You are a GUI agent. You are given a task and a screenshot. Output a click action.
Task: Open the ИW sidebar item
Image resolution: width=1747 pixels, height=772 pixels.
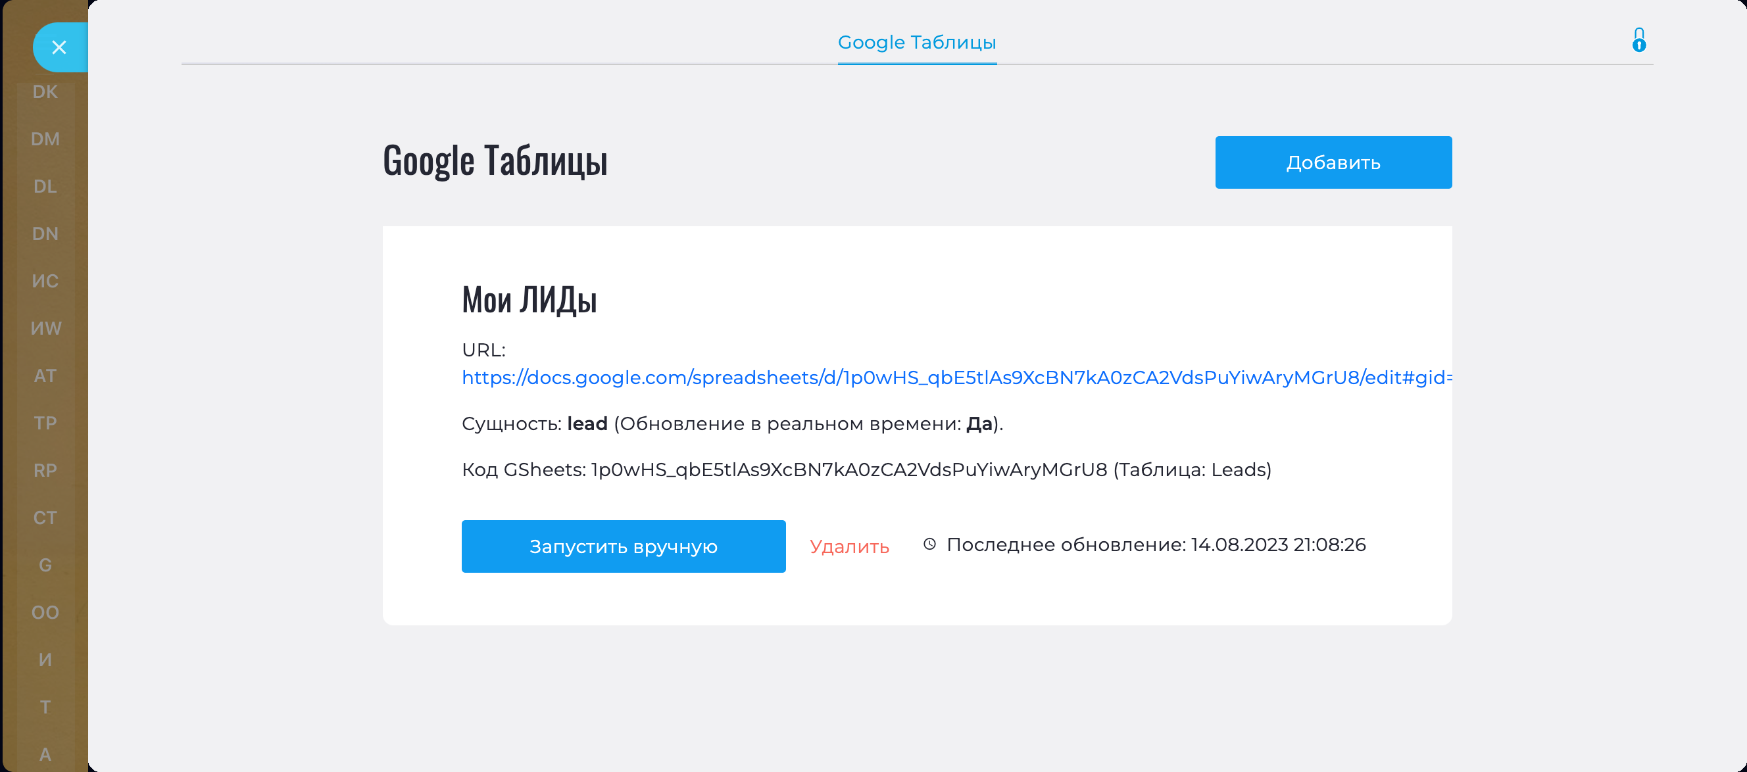pos(45,329)
